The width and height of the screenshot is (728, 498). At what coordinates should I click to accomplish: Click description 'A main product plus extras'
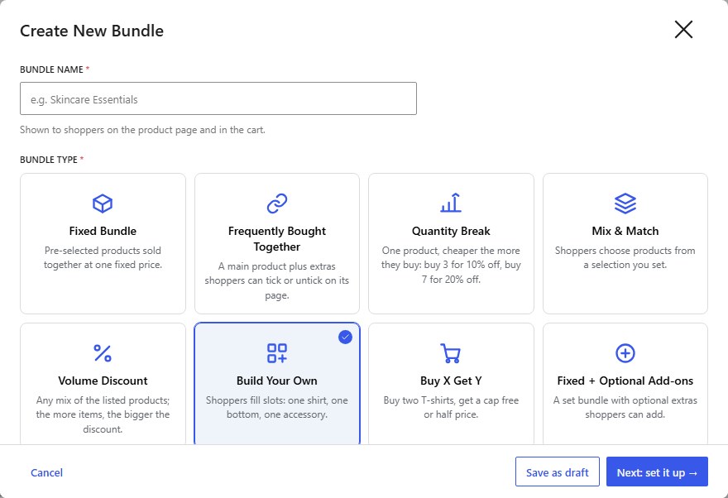[276, 280]
